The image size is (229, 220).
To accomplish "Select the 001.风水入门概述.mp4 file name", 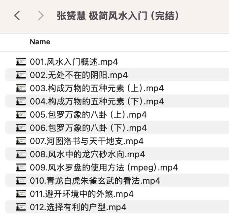I will click(x=74, y=62).
